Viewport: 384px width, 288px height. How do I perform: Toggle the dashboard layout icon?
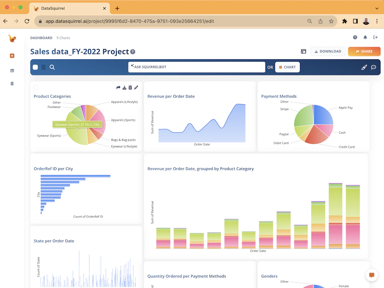click(304, 52)
